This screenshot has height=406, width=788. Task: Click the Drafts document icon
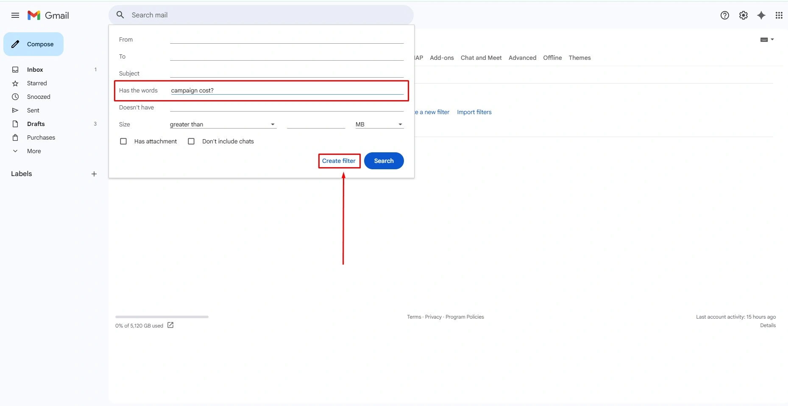point(15,124)
